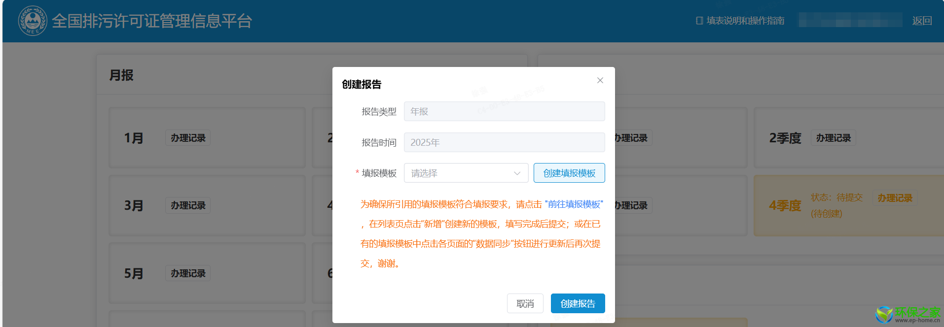The width and height of the screenshot is (944, 327).
Task: Click the MEE emblem logo in header
Action: point(33,21)
